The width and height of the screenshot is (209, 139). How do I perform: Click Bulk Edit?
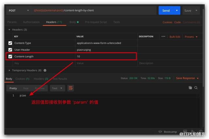click(175, 37)
